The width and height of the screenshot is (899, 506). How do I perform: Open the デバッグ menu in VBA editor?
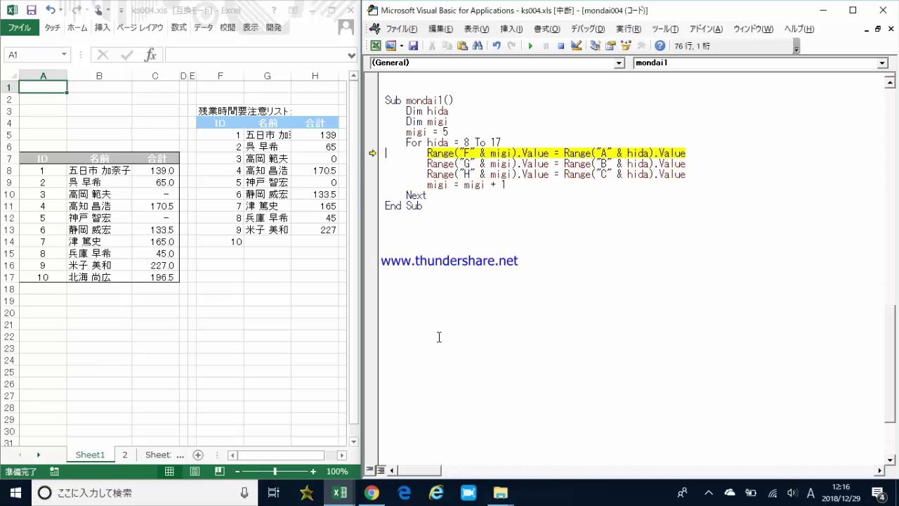pos(587,29)
